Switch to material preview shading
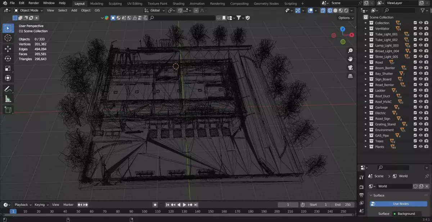The height and width of the screenshot is (222, 432). click(341, 11)
